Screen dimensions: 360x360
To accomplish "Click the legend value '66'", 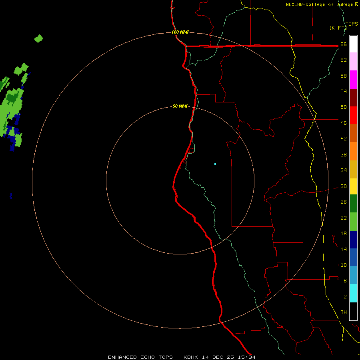I will coord(344,44).
